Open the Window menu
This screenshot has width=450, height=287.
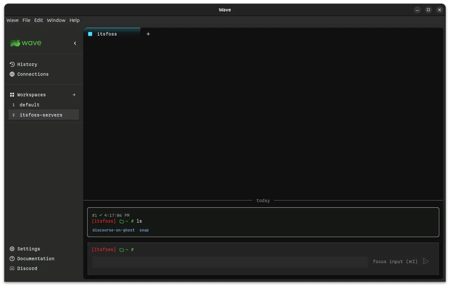point(56,20)
